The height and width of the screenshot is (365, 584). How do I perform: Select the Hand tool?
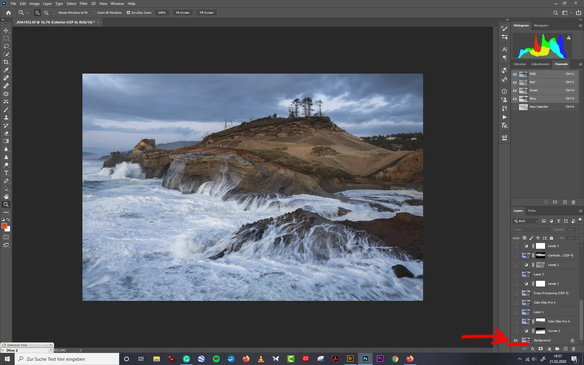pyautogui.click(x=6, y=196)
